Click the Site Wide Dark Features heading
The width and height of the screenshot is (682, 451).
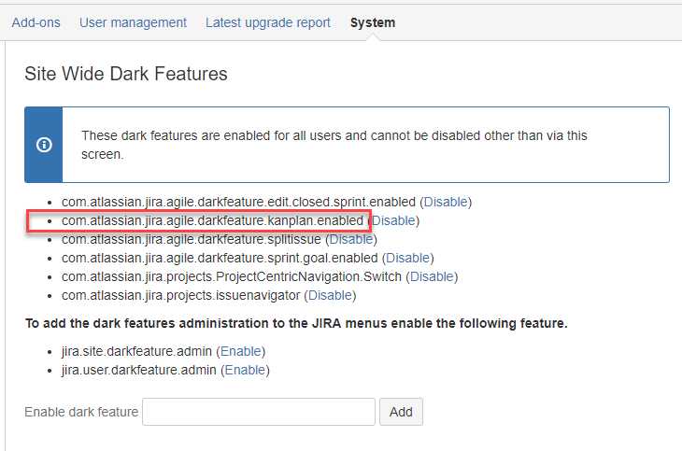[x=126, y=74]
